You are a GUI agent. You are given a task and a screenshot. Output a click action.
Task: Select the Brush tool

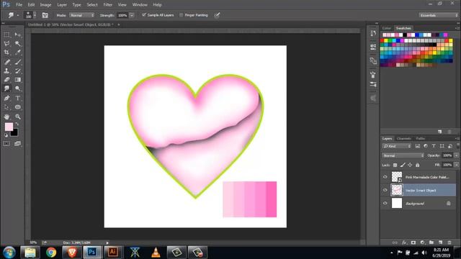pyautogui.click(x=18, y=62)
